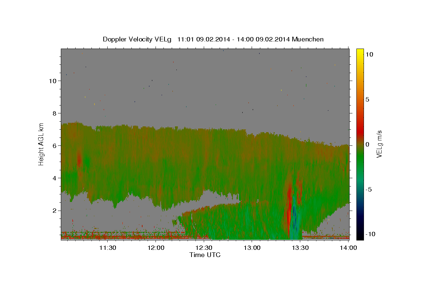Screen dimensions: 432x288
Task: Click the 14:00 time tick label
Action: pos(348,248)
